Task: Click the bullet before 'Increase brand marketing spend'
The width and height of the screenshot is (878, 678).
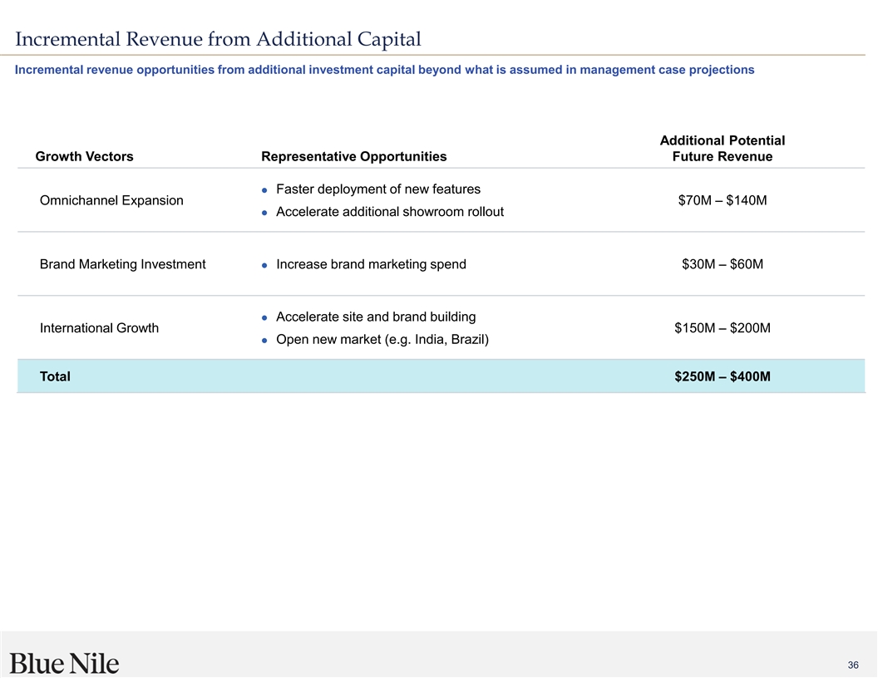Action: coord(264,265)
